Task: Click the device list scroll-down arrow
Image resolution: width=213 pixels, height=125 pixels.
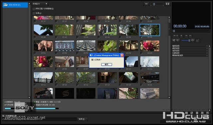Action: coord(29,98)
